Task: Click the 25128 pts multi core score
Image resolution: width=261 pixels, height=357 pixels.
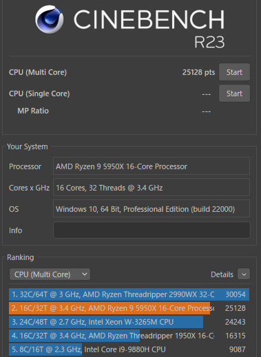Action: point(198,72)
